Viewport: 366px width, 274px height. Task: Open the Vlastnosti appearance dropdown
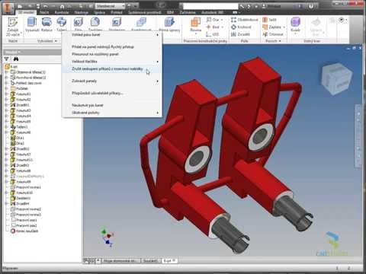tap(110, 5)
